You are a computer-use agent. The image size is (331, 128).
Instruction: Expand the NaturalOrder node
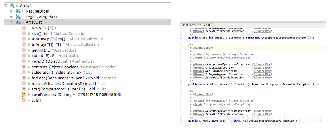[x=12, y=11]
